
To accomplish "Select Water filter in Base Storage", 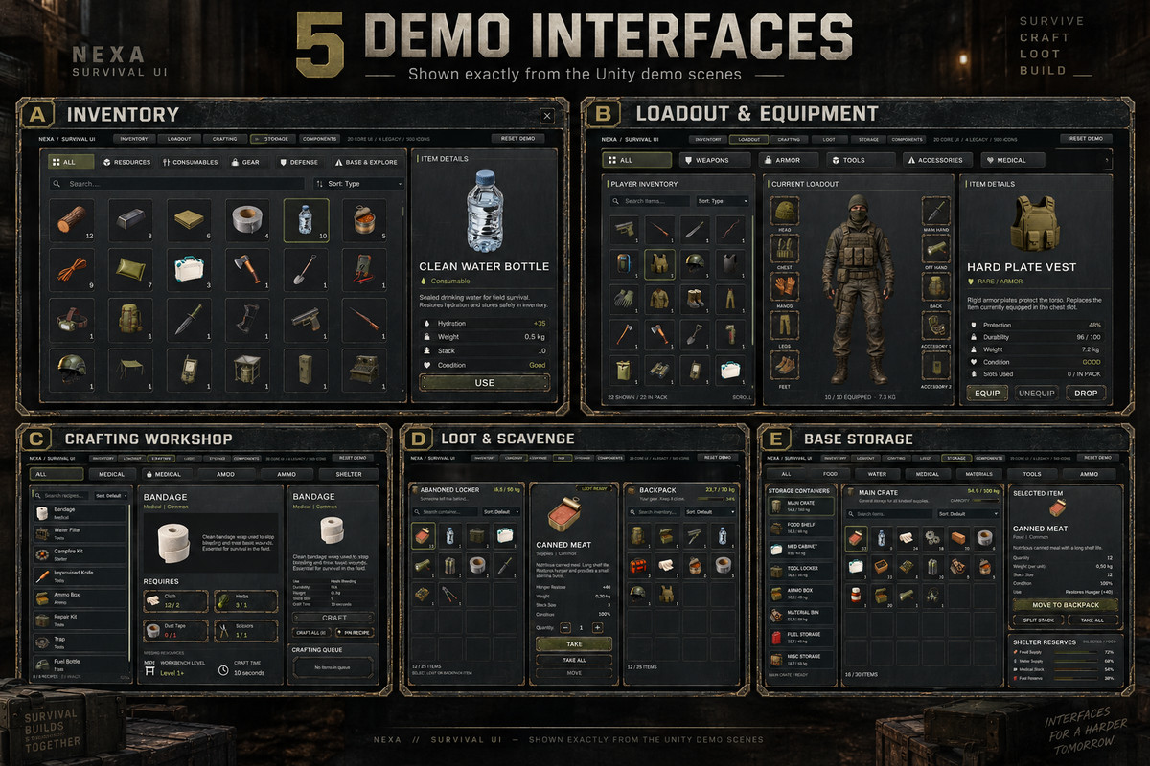I will 877,473.
